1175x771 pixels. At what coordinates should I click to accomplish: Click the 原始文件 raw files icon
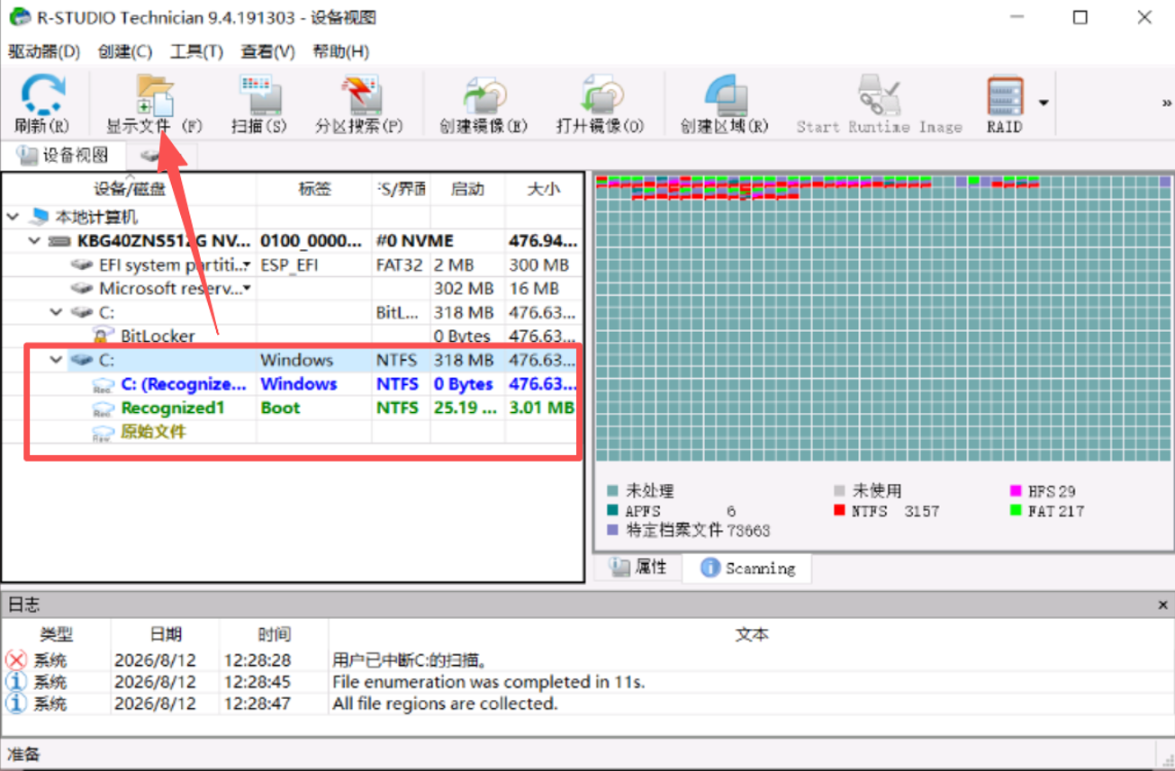[x=104, y=433]
